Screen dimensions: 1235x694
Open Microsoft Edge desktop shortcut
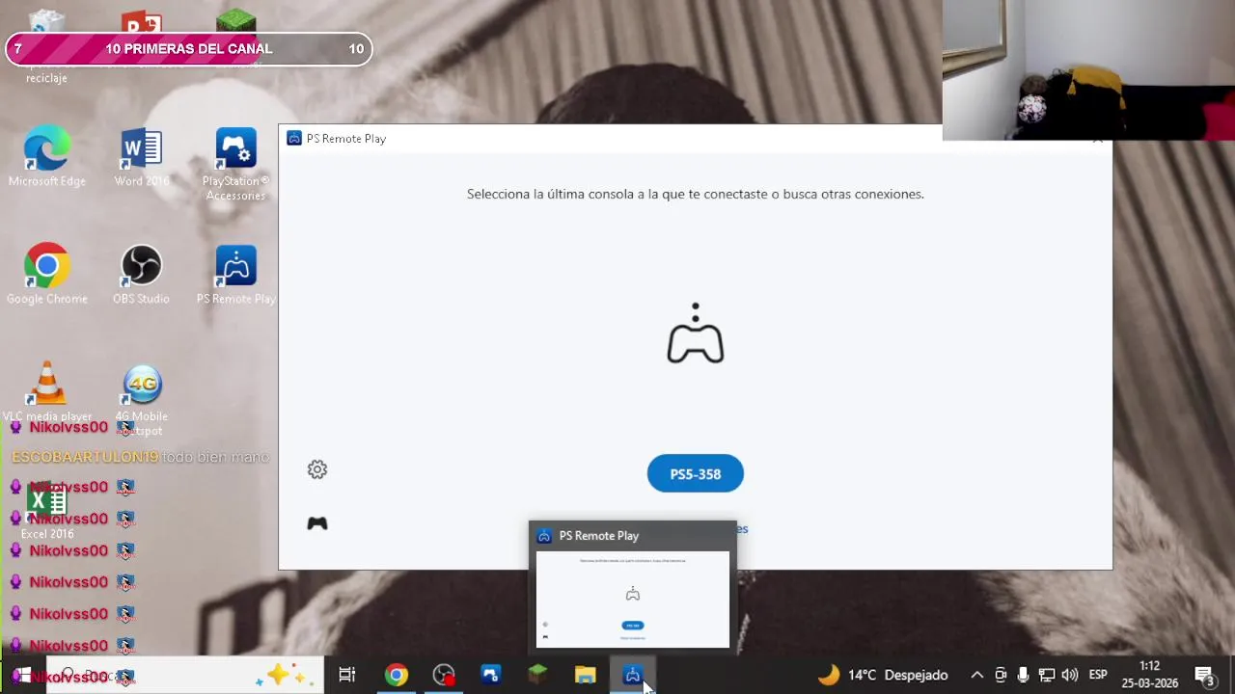coord(46,158)
